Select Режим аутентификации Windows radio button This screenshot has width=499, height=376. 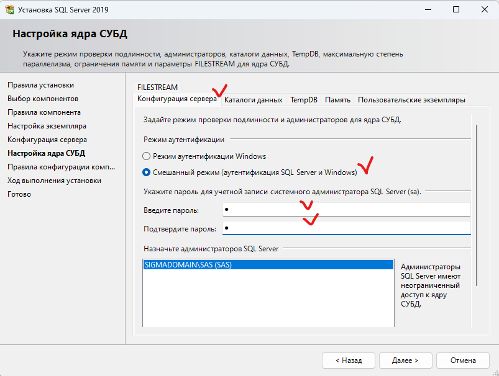pyautogui.click(x=146, y=156)
